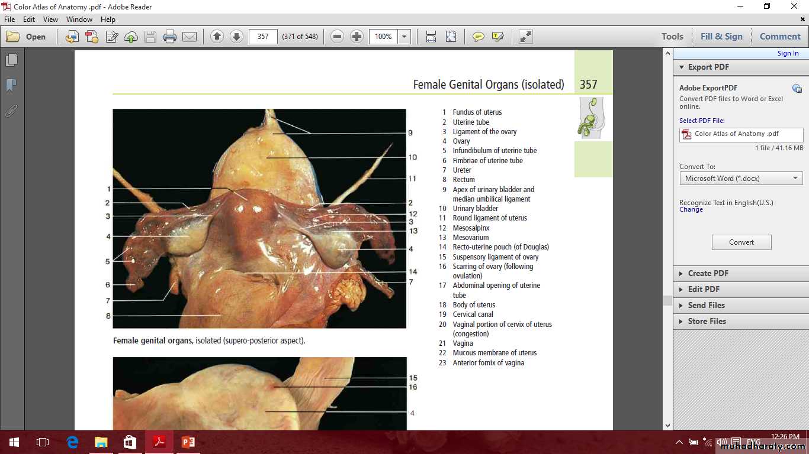Viewport: 809px width, 454px height.
Task: Expand the Create PDF section
Action: click(708, 273)
